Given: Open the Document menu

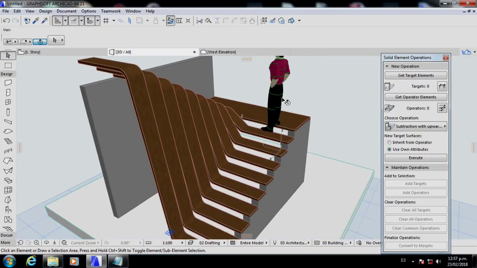Looking at the screenshot, I should point(66,11).
